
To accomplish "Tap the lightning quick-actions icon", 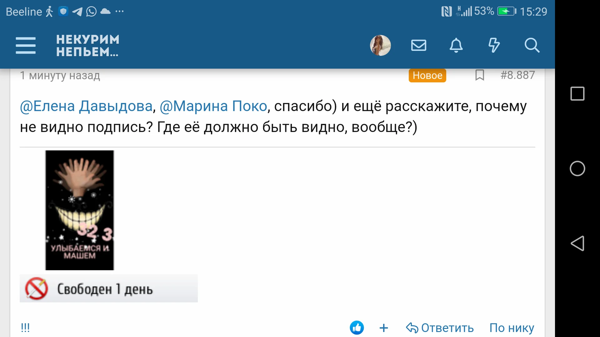I will (x=494, y=45).
